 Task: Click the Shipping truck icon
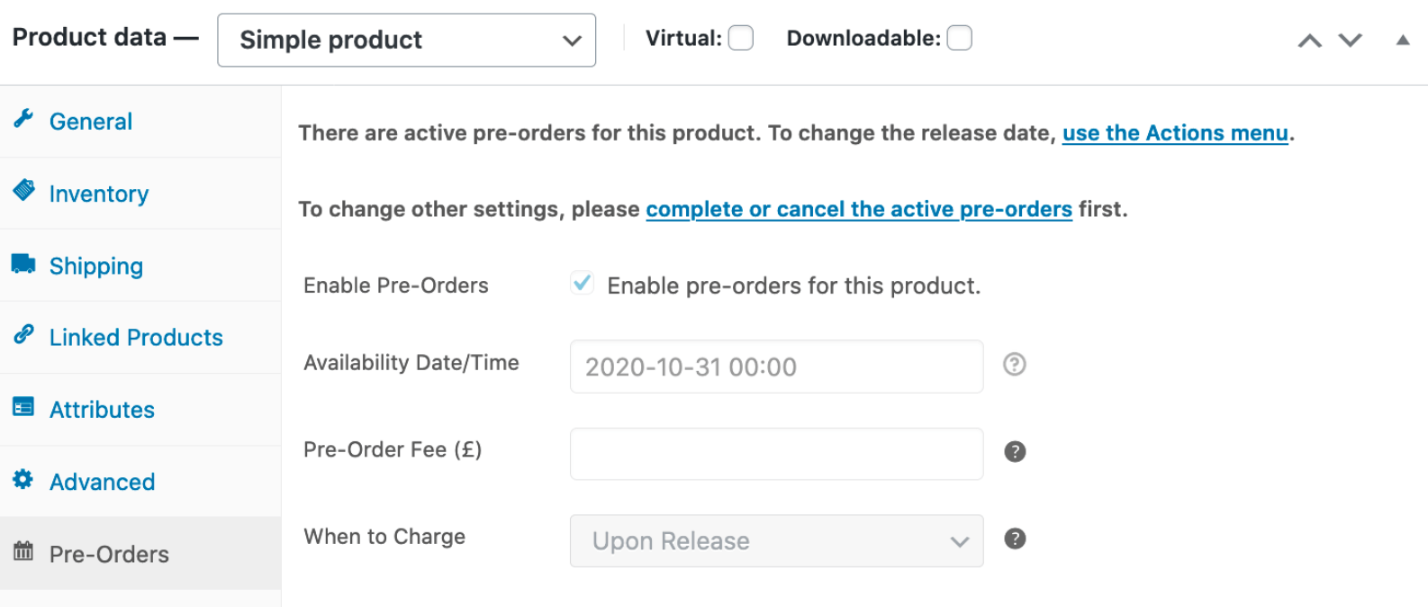coord(23,264)
